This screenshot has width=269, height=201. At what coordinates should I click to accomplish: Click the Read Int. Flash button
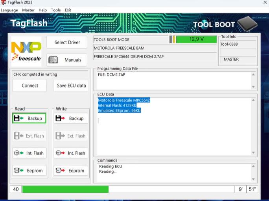[x=29, y=153]
